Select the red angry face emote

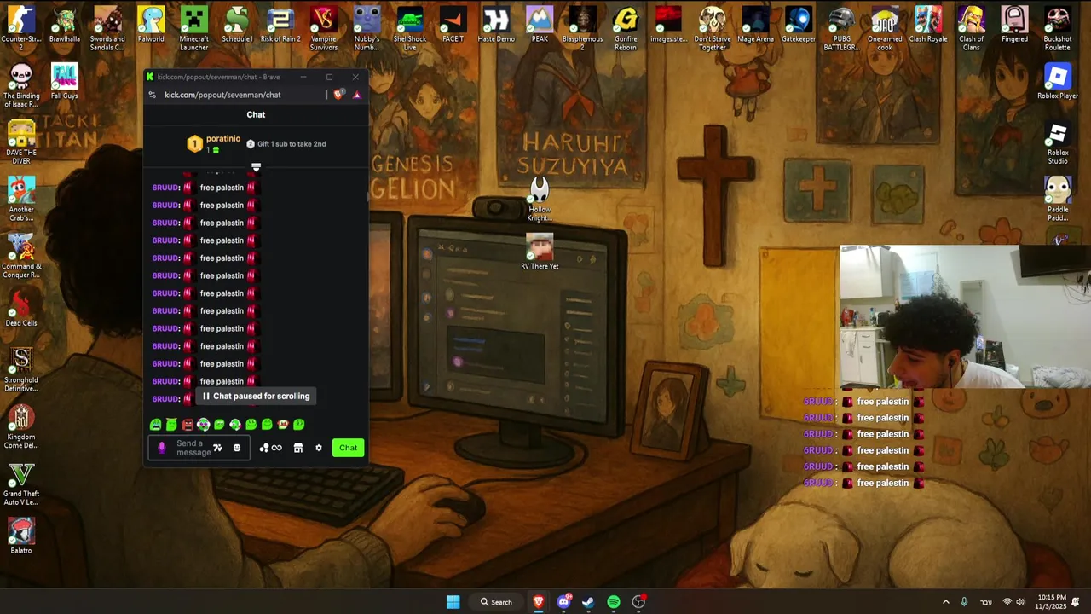[x=188, y=425]
